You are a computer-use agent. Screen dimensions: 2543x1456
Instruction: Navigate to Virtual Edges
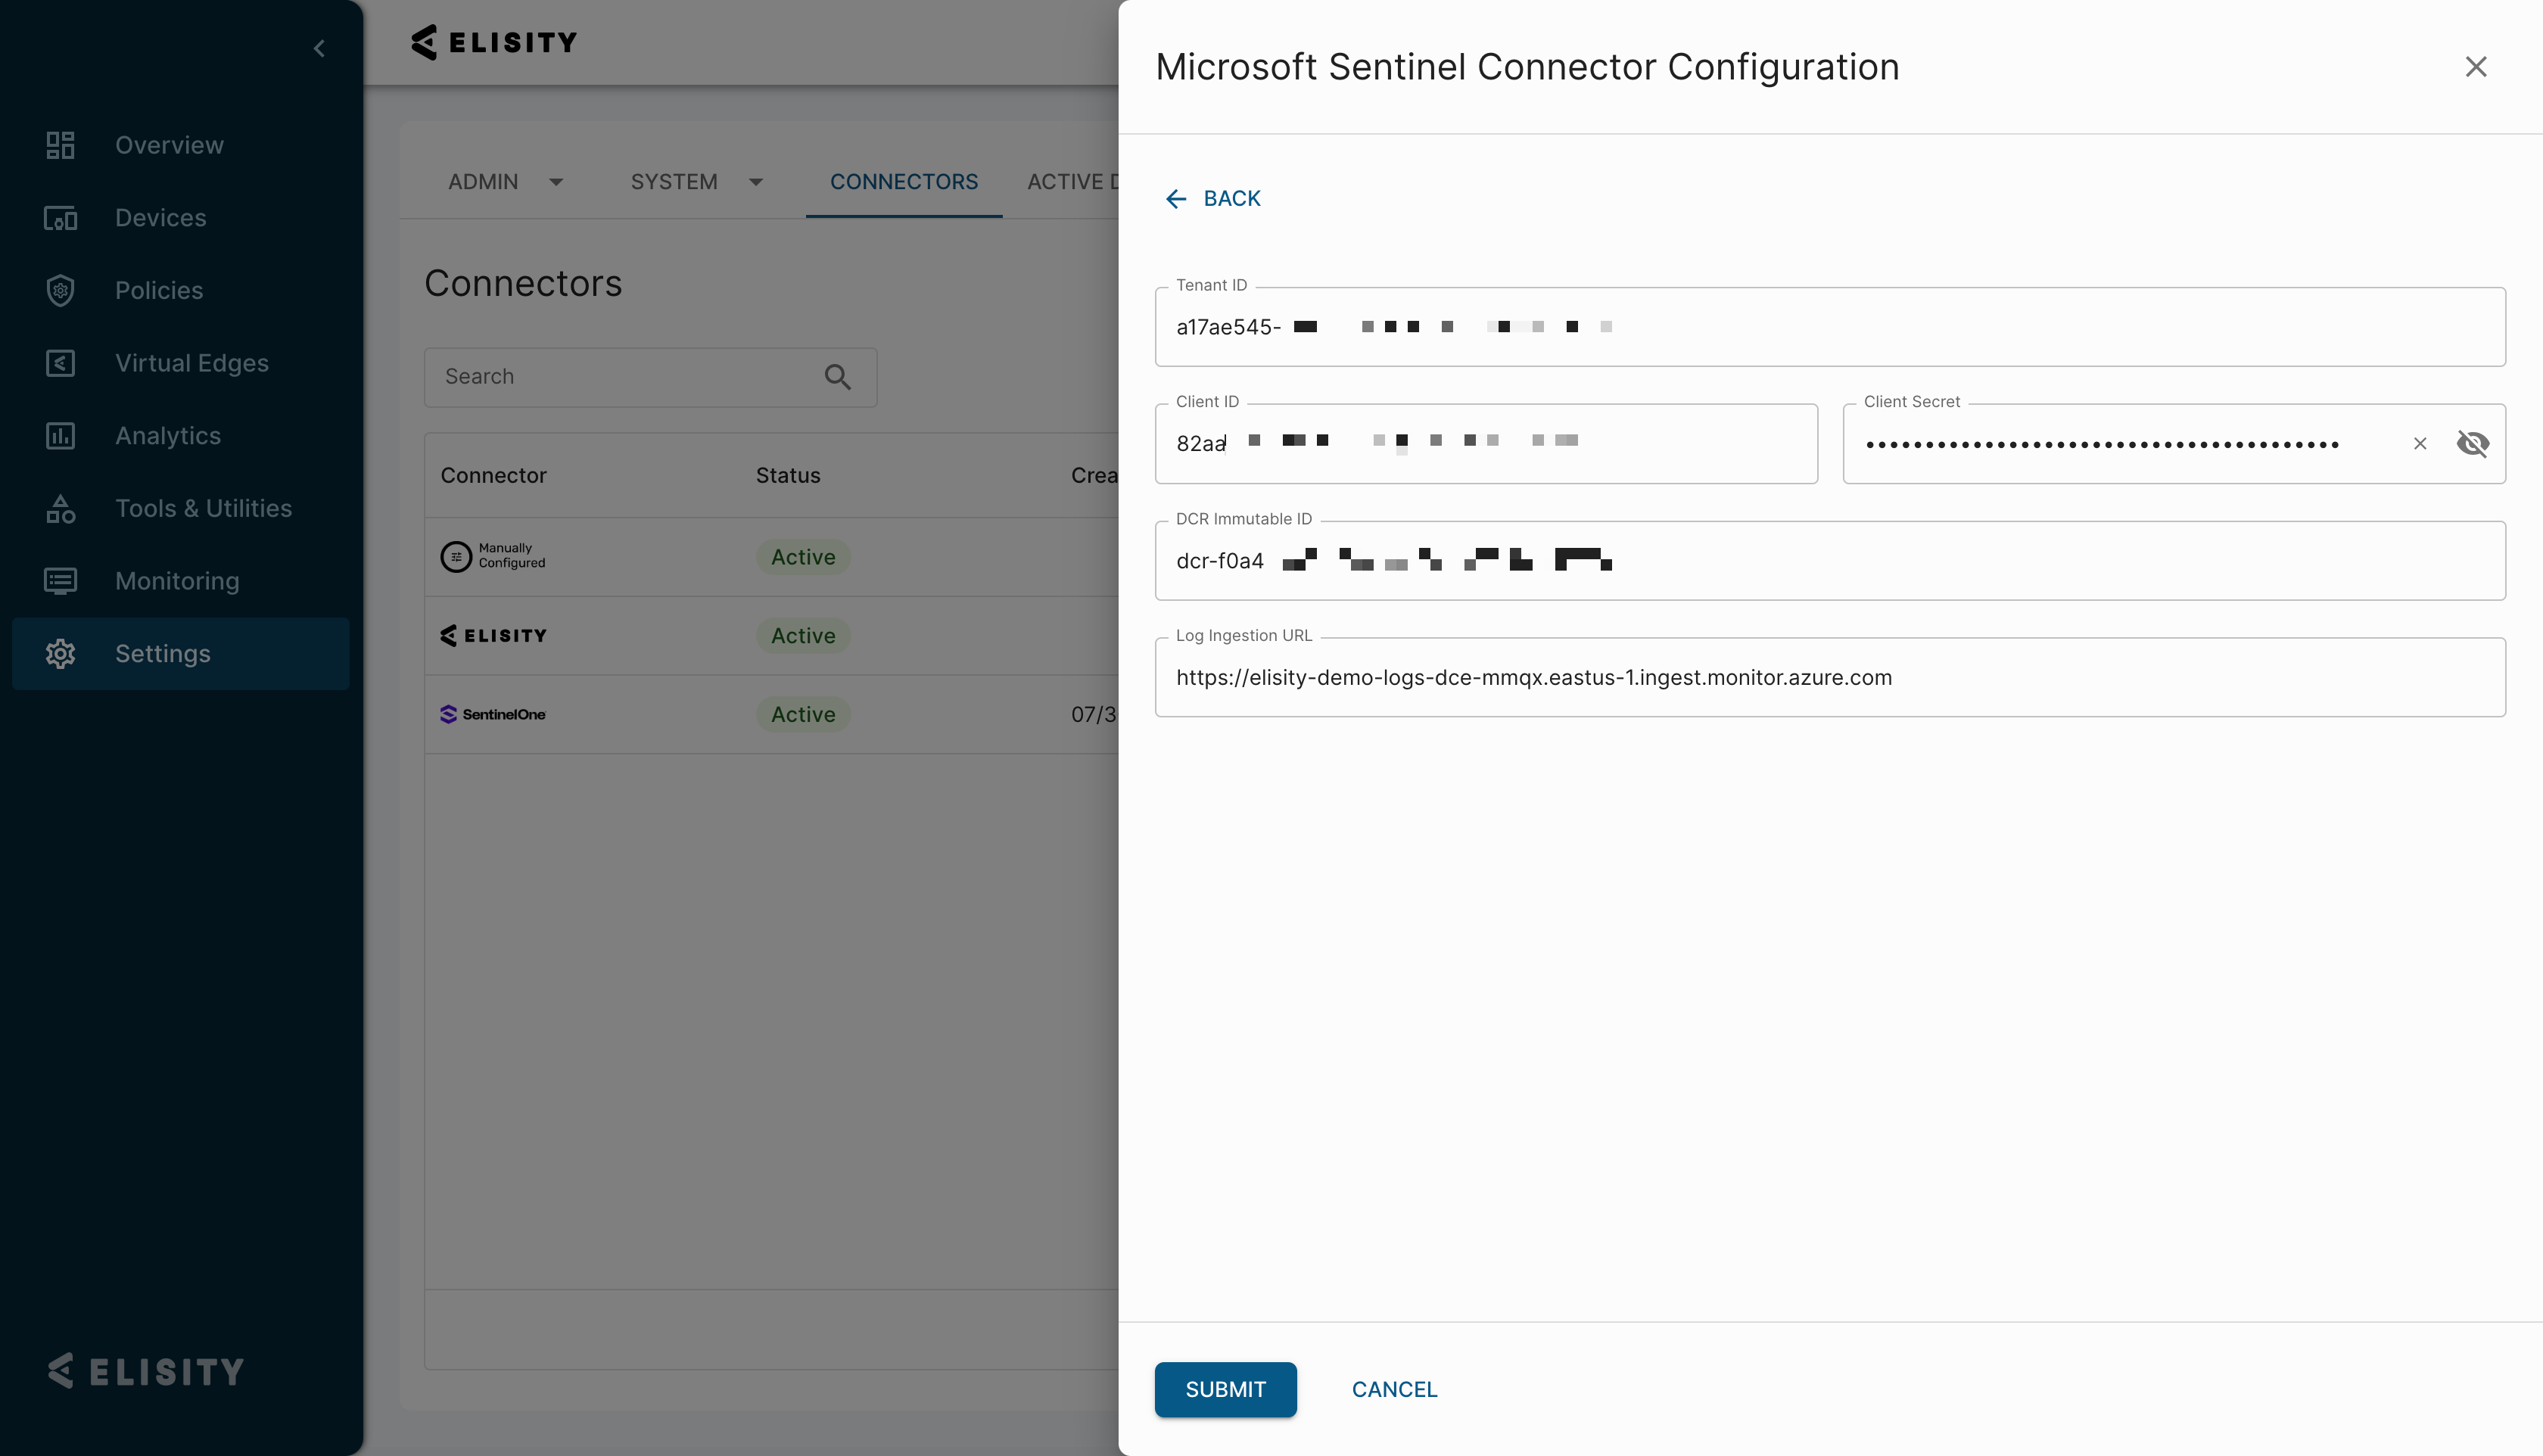click(x=192, y=363)
